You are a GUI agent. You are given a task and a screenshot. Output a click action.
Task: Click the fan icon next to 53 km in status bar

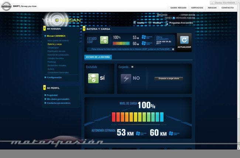coord(144,37)
